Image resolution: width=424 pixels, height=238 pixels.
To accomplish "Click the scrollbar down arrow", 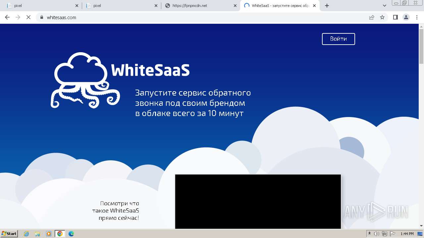I will pos(421,226).
